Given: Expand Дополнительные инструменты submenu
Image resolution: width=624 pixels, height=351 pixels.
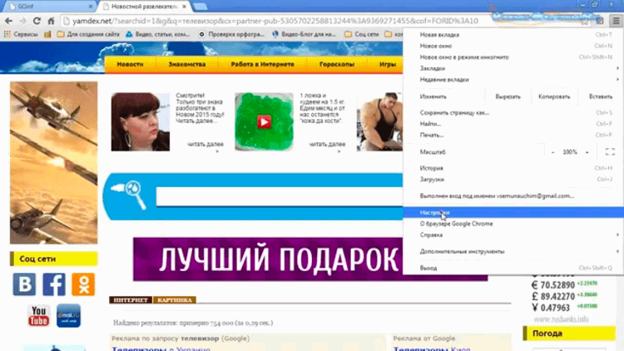Looking at the screenshot, I should click(x=513, y=251).
